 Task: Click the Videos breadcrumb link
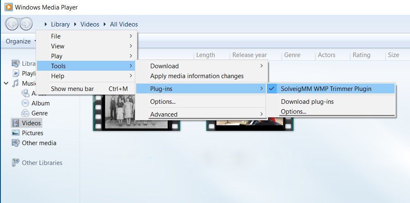[x=90, y=24]
